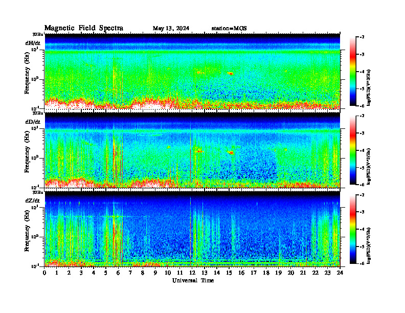
Task: Click the log PSD units label beside dZ/dt color bar
Action: click(x=369, y=245)
